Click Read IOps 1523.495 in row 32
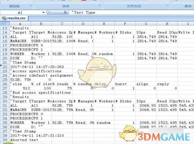Screen dimensions: 194x144 (x=167, y=110)
